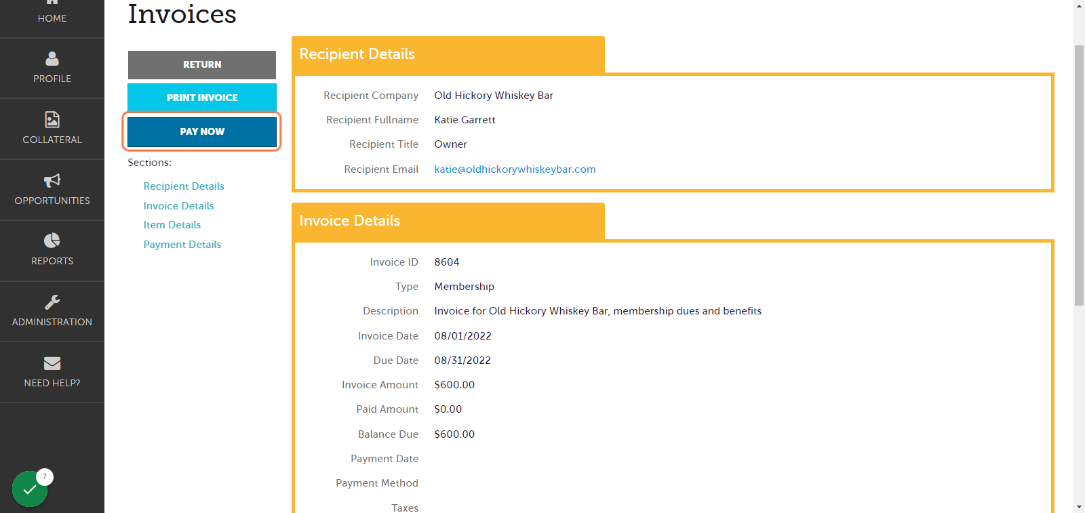Open the katie@oldhickorywhiskeybar.com email link

[515, 169]
